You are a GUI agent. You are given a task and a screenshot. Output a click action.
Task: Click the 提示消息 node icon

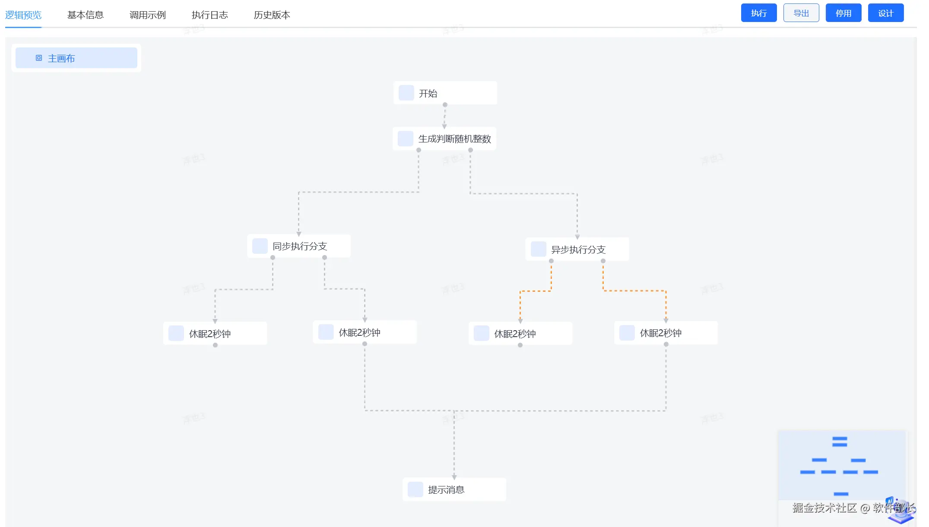click(415, 489)
